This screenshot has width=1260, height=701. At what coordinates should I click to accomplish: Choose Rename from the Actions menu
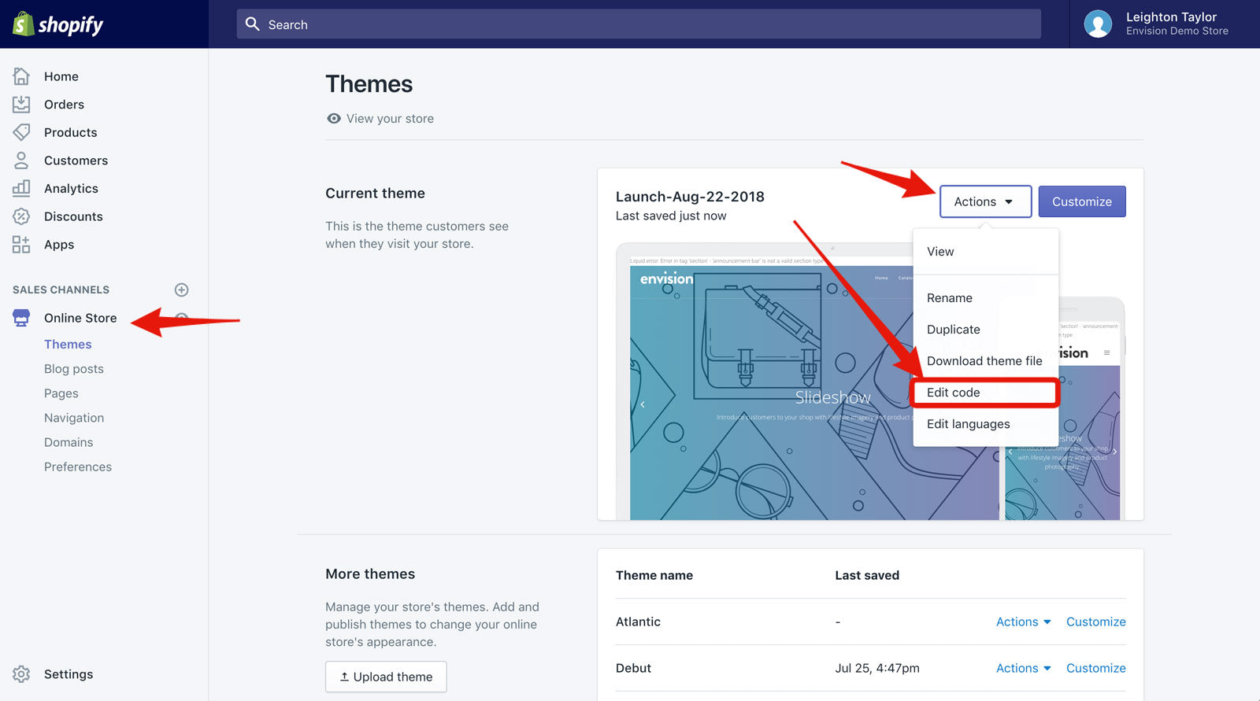(985, 298)
